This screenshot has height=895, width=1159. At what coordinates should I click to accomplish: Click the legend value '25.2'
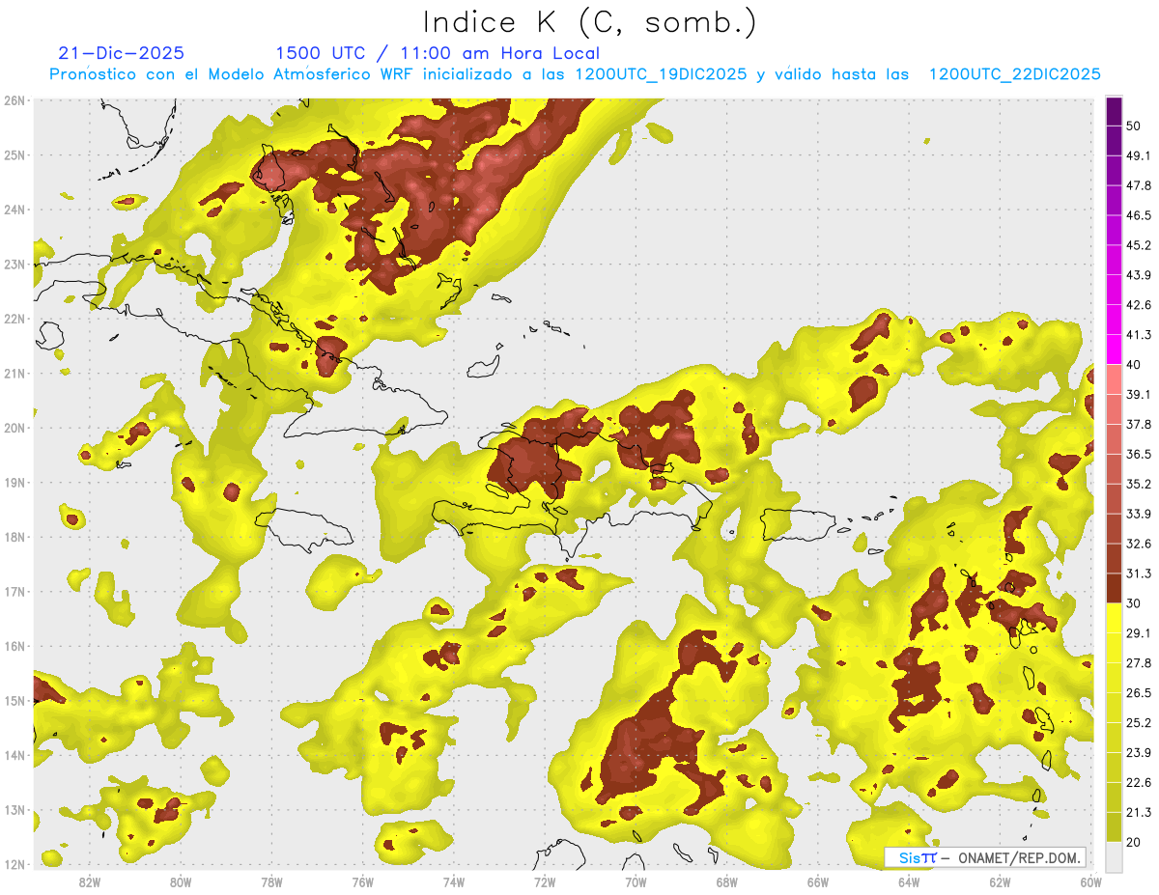[1139, 723]
